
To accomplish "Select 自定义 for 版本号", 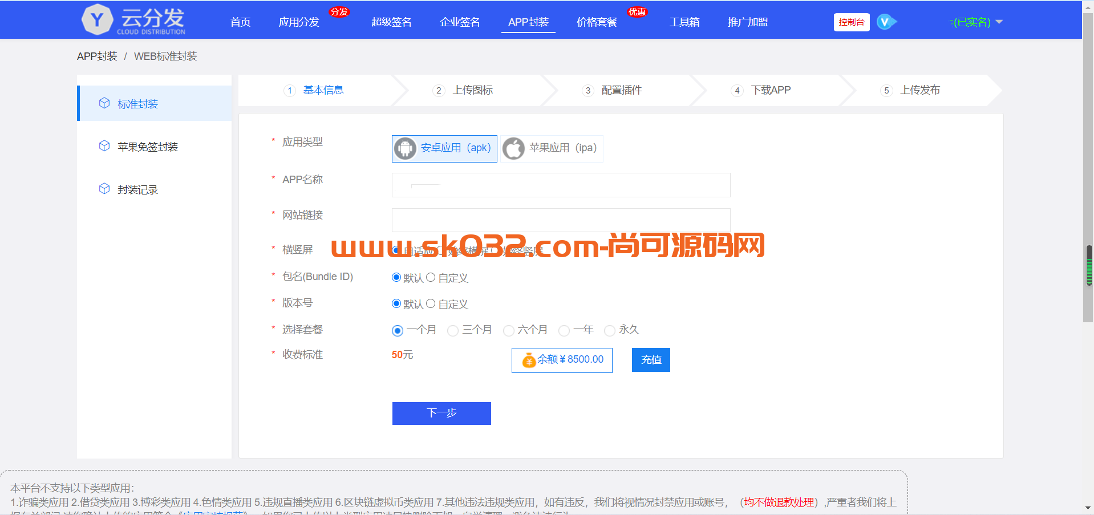I will pos(431,303).
